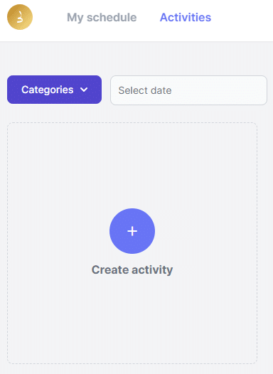Click the gold circular profile avatar
273x374 pixels.
coord(20,17)
